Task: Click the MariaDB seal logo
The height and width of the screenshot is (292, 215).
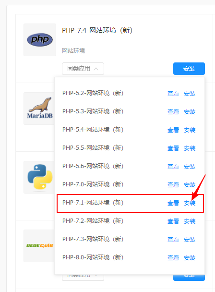Action: [40, 108]
